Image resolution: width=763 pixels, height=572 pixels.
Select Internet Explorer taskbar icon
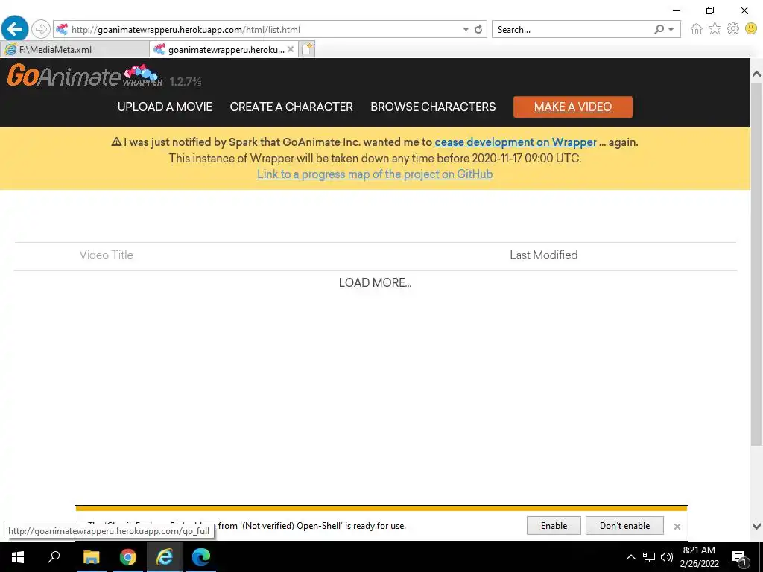[x=165, y=557]
